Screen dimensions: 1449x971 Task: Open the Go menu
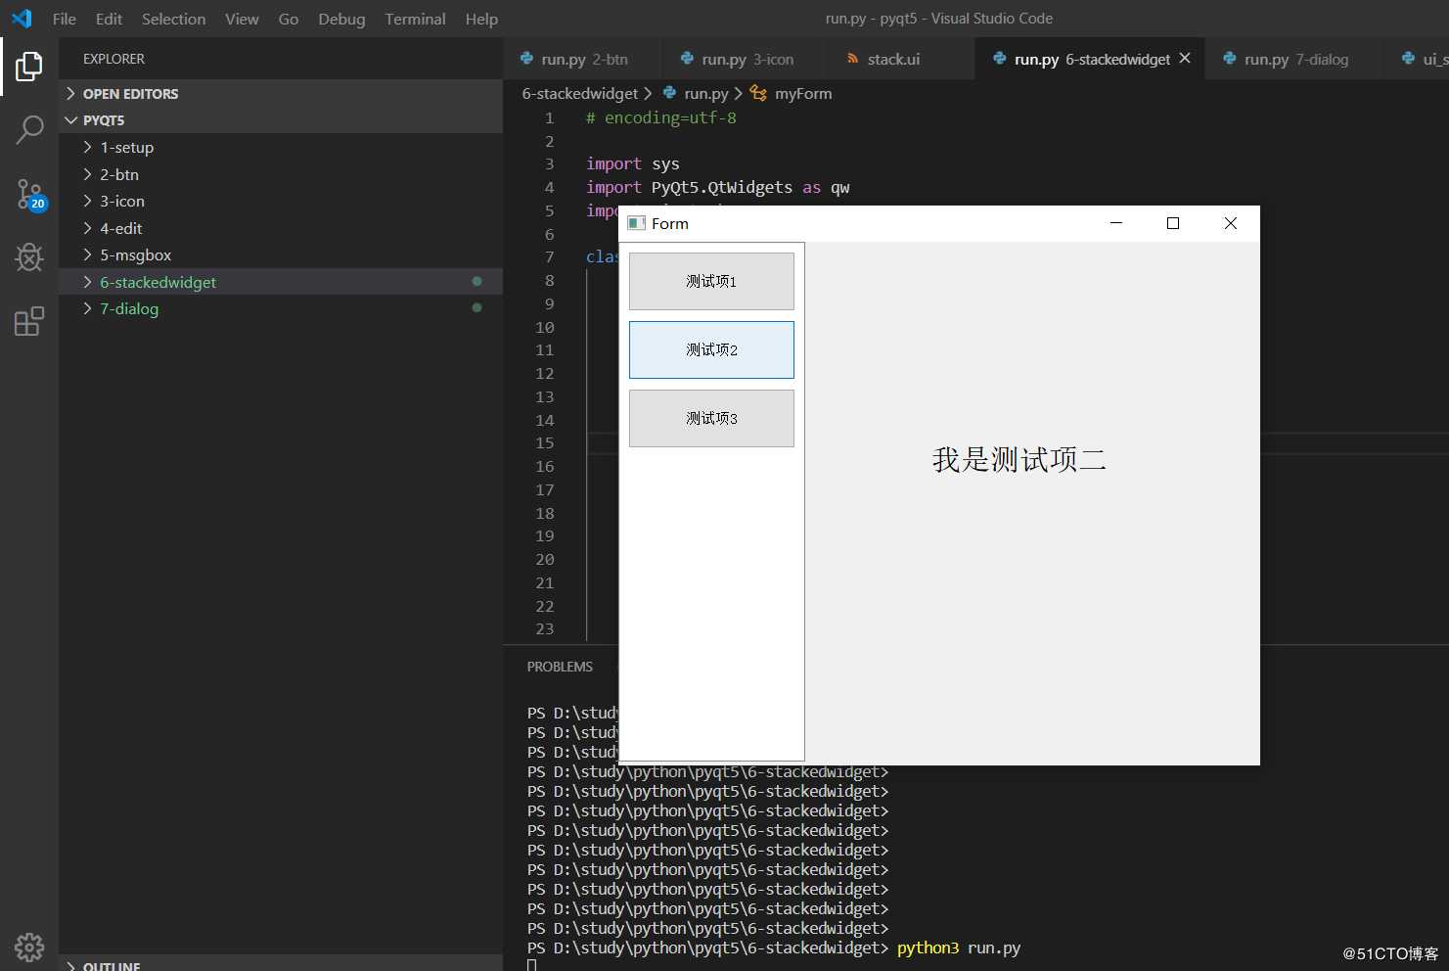click(x=288, y=19)
